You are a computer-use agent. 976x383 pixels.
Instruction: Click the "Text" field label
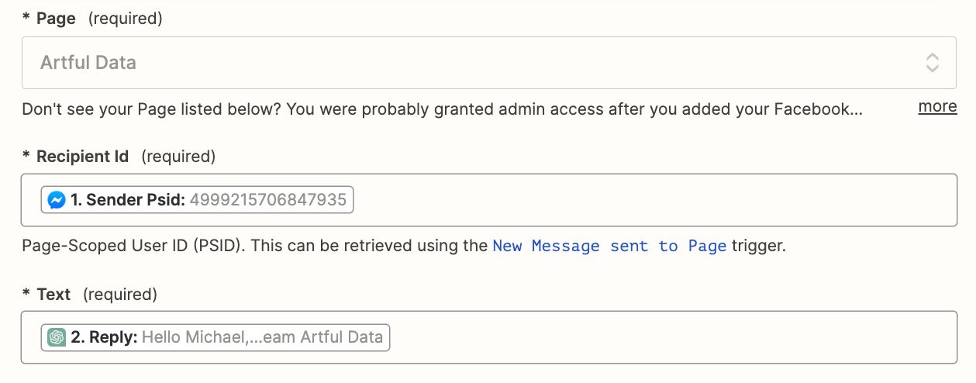53,295
